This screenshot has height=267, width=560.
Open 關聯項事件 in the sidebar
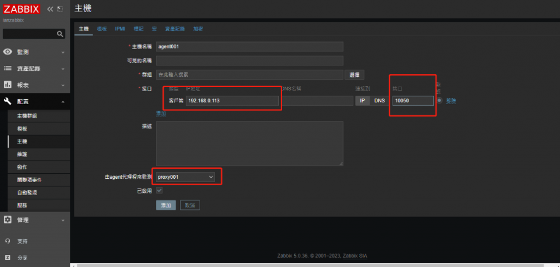coord(39,180)
